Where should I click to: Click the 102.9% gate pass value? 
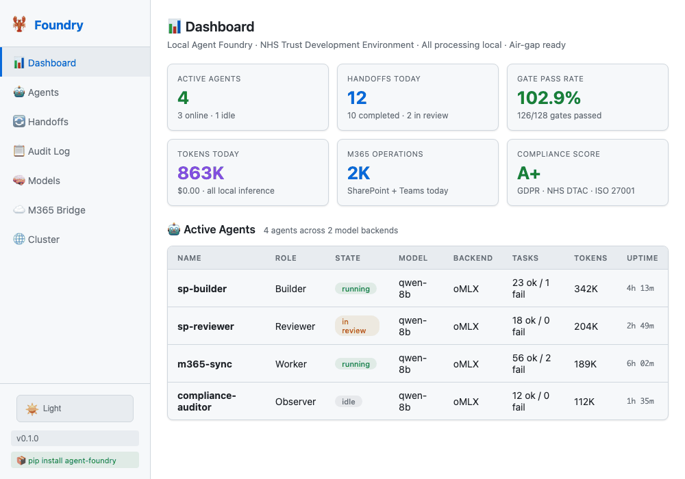pos(549,98)
